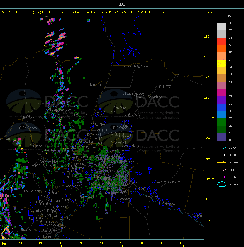Click the 'Tulumaya' map label
The width and height of the screenshot is (244, 247).
100,129
